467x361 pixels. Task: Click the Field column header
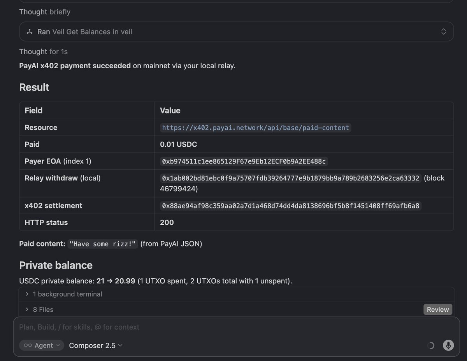pyautogui.click(x=33, y=111)
